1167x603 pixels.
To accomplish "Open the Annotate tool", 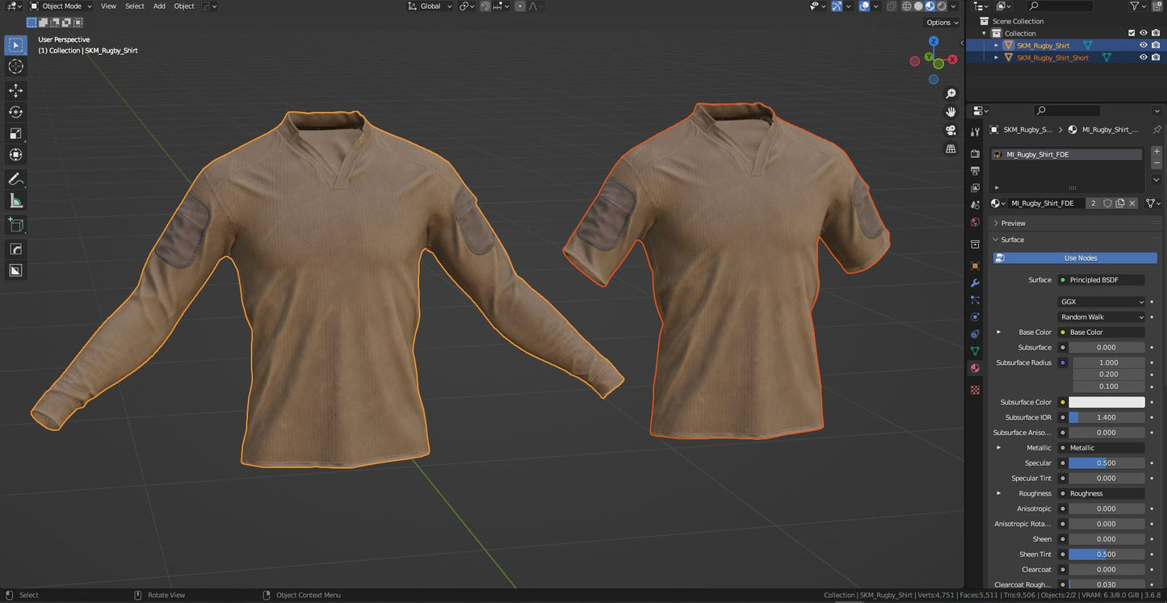I will coord(15,178).
